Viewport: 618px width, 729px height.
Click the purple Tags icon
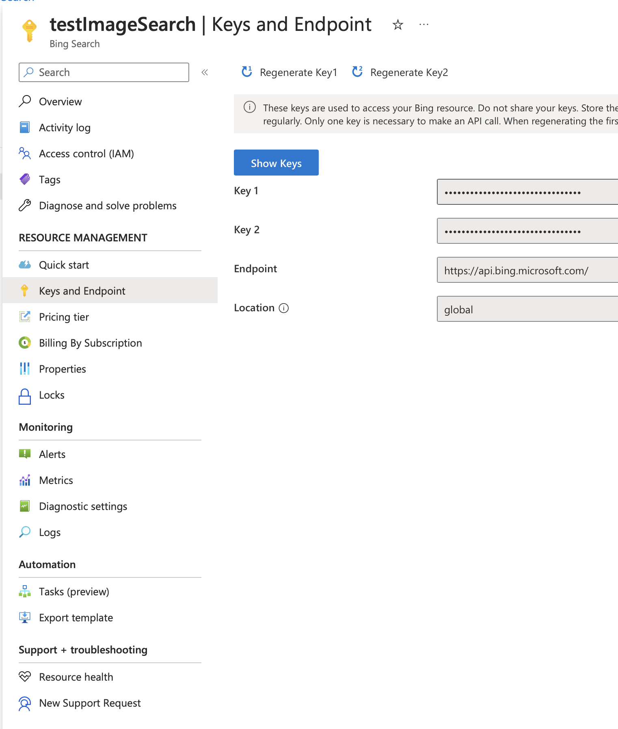point(25,179)
